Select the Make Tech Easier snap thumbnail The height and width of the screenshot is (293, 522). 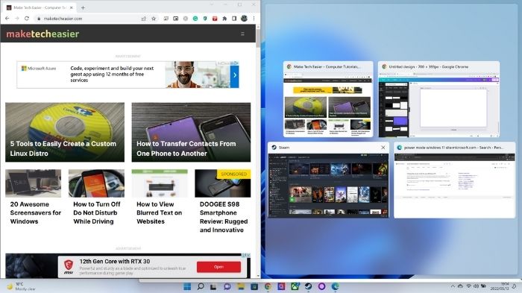tap(328, 99)
